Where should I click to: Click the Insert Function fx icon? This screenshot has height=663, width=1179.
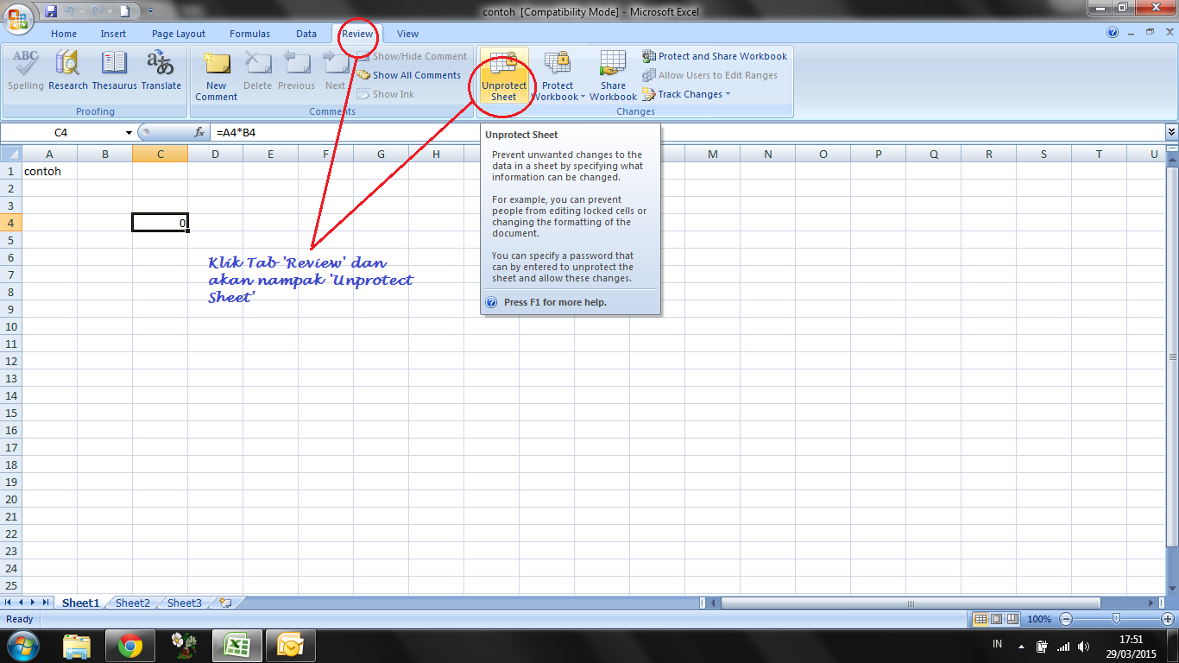[x=199, y=132]
